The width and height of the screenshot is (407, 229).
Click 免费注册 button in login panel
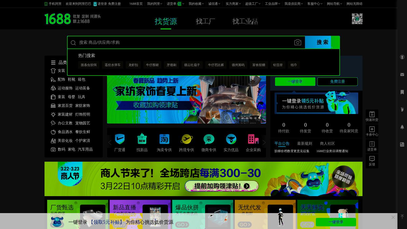point(338,82)
